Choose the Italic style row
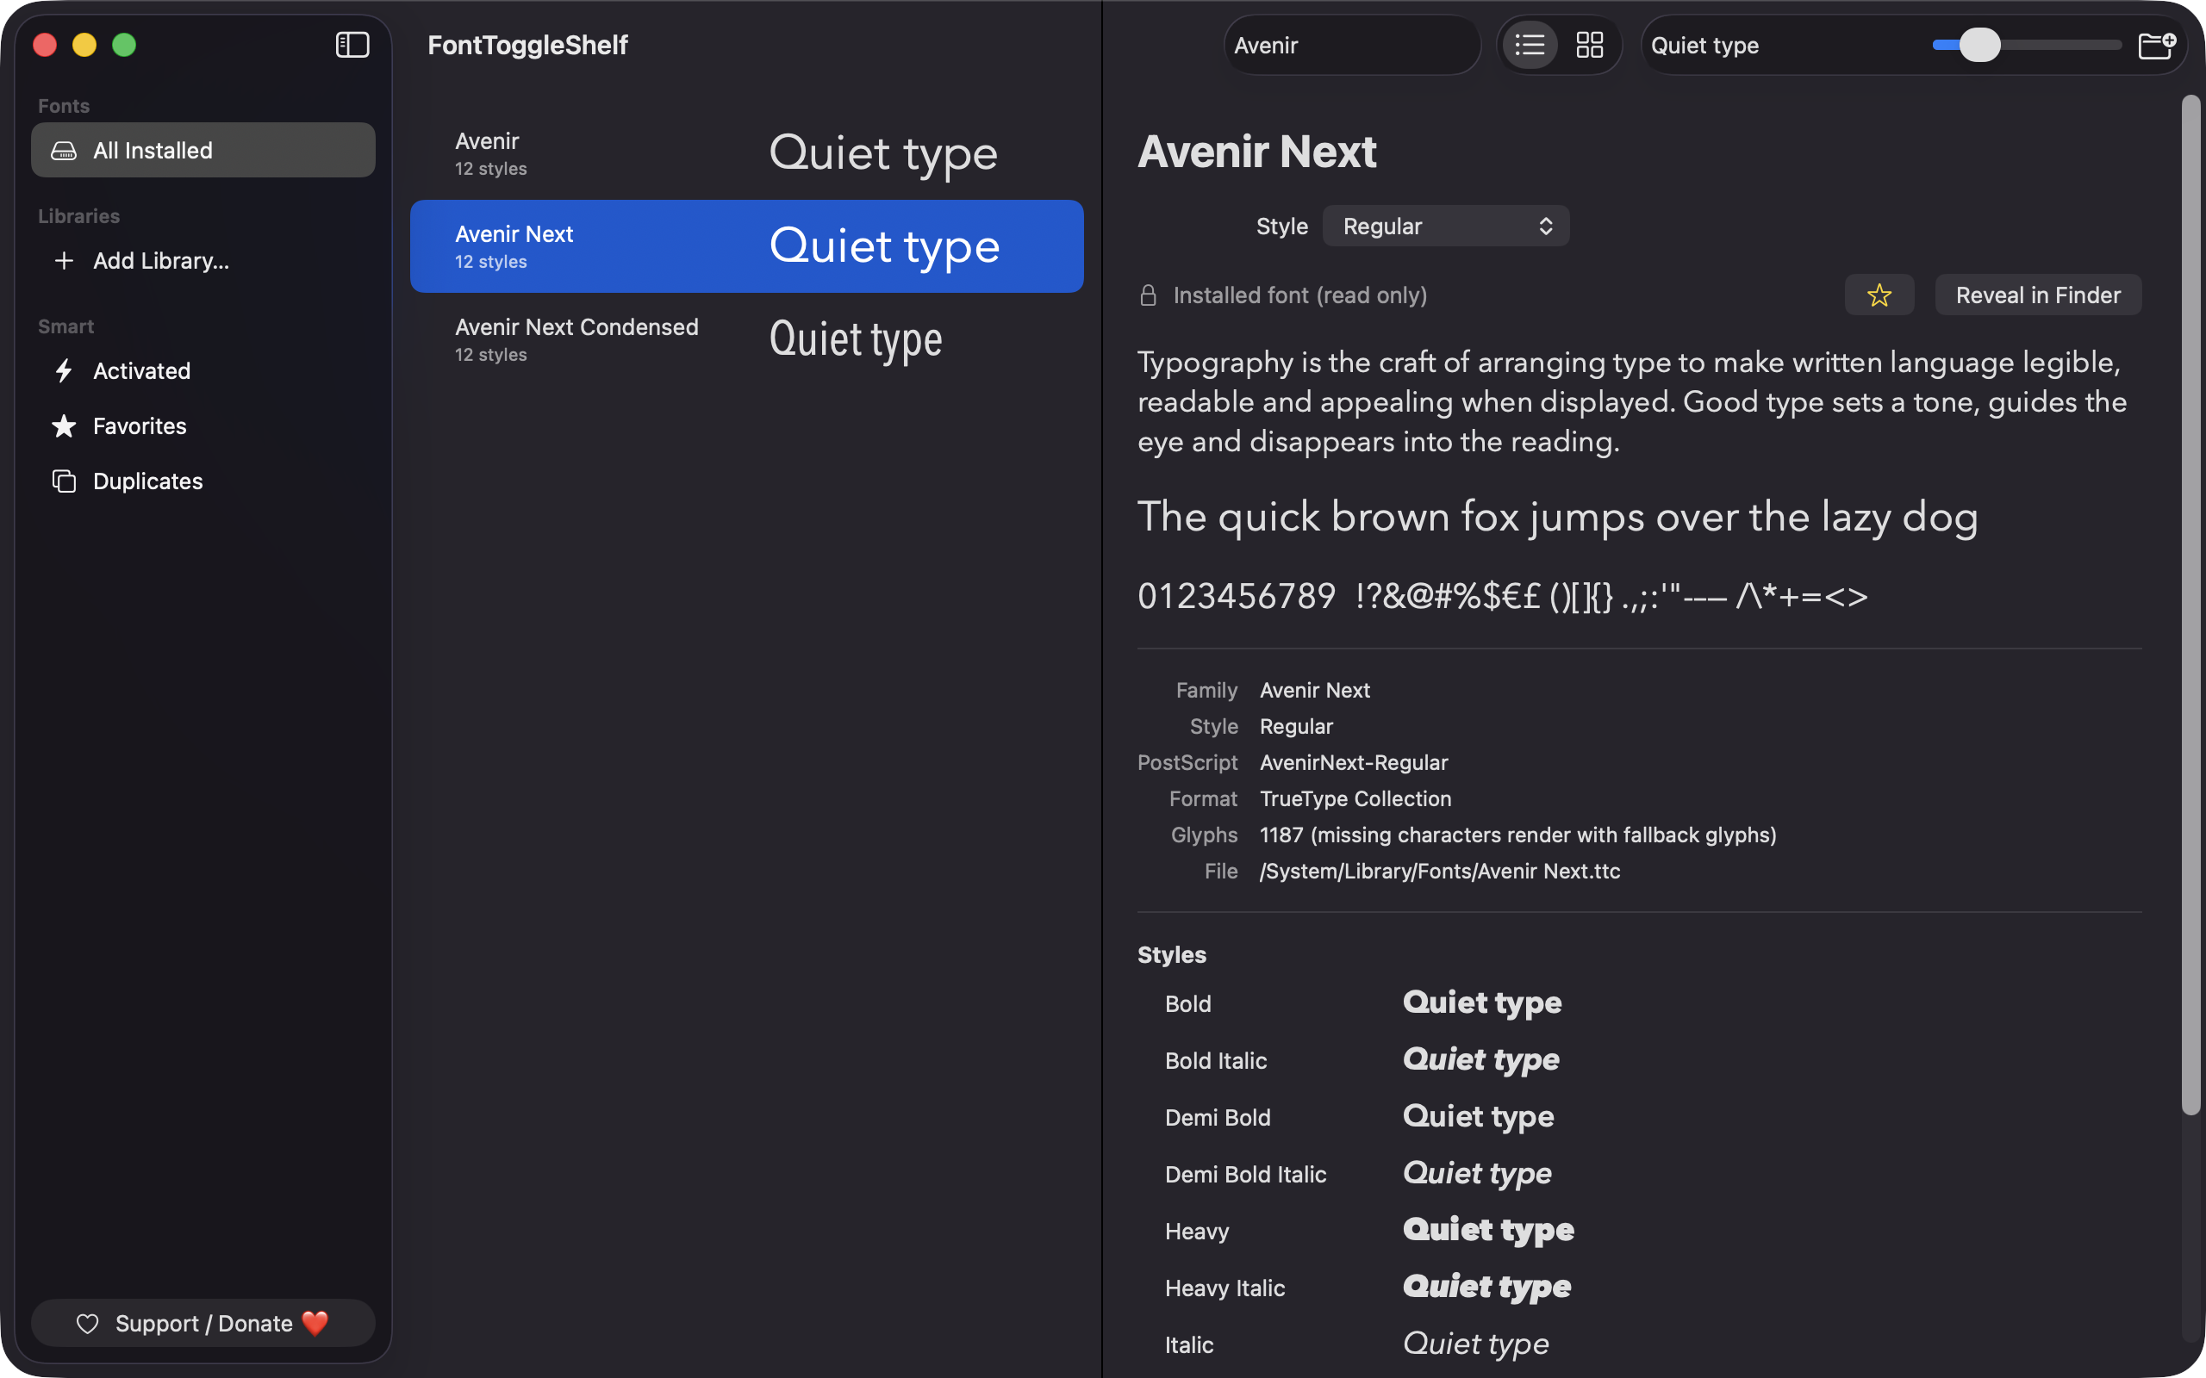This screenshot has width=2206, height=1378. point(1639,1345)
